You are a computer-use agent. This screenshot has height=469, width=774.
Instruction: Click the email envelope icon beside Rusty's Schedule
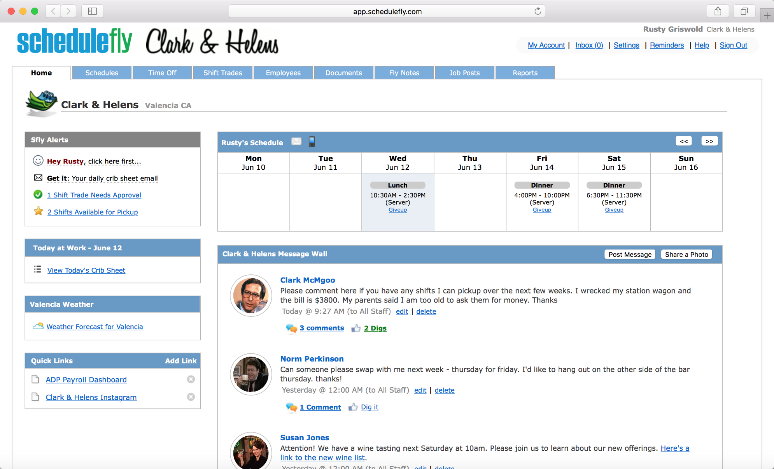[296, 142]
